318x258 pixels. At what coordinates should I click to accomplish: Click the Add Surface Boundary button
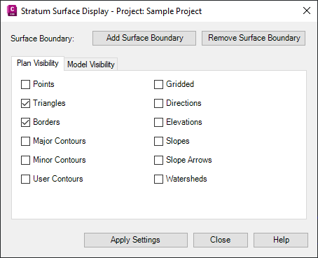(x=144, y=38)
